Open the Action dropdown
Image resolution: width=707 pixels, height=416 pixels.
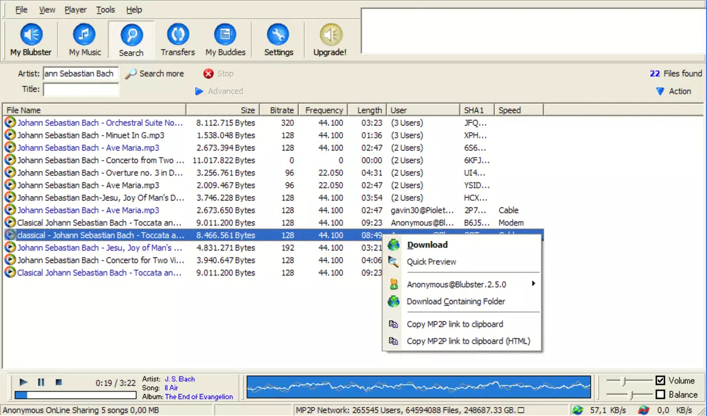pyautogui.click(x=674, y=91)
